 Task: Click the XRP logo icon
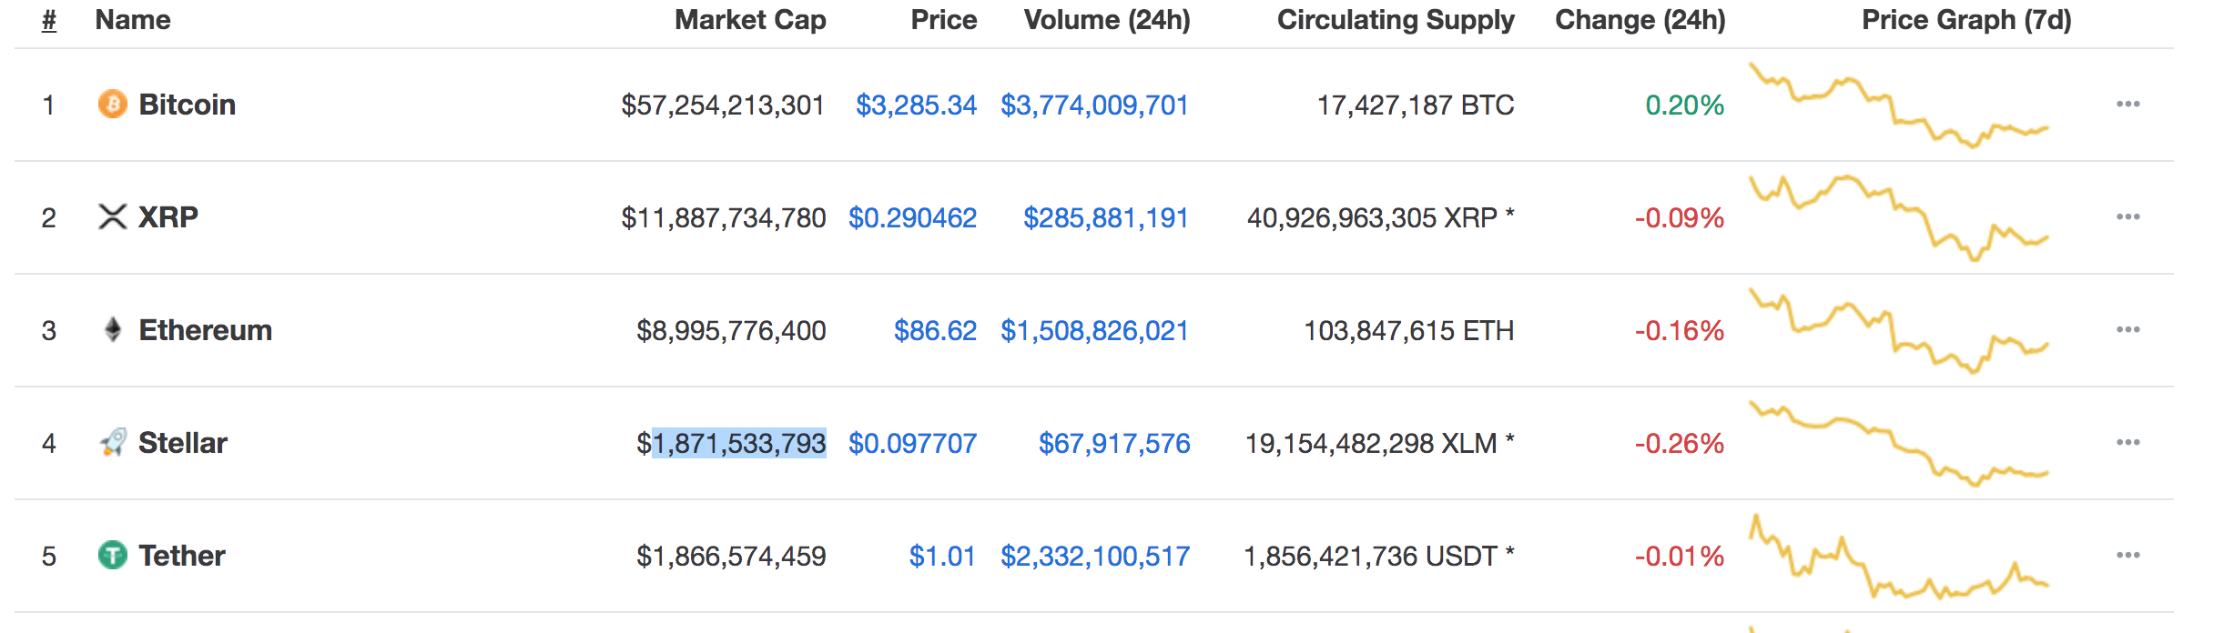coord(112,216)
